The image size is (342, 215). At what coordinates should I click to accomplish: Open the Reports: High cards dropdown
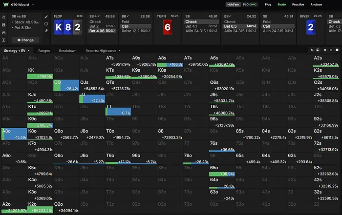103,51
